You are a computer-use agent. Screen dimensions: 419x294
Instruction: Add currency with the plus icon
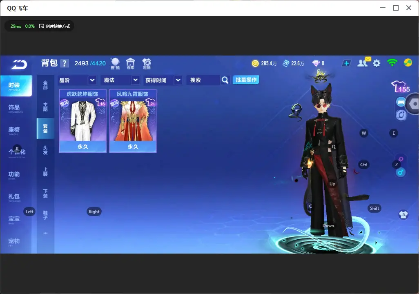(346, 63)
